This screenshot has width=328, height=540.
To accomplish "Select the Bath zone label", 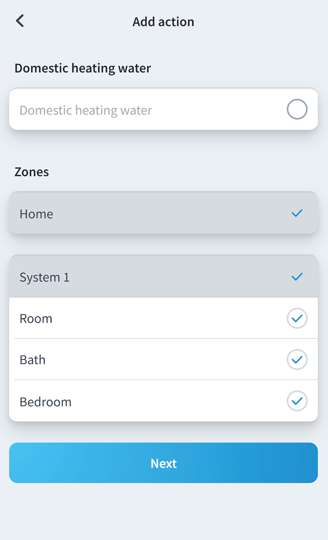I will 33,360.
